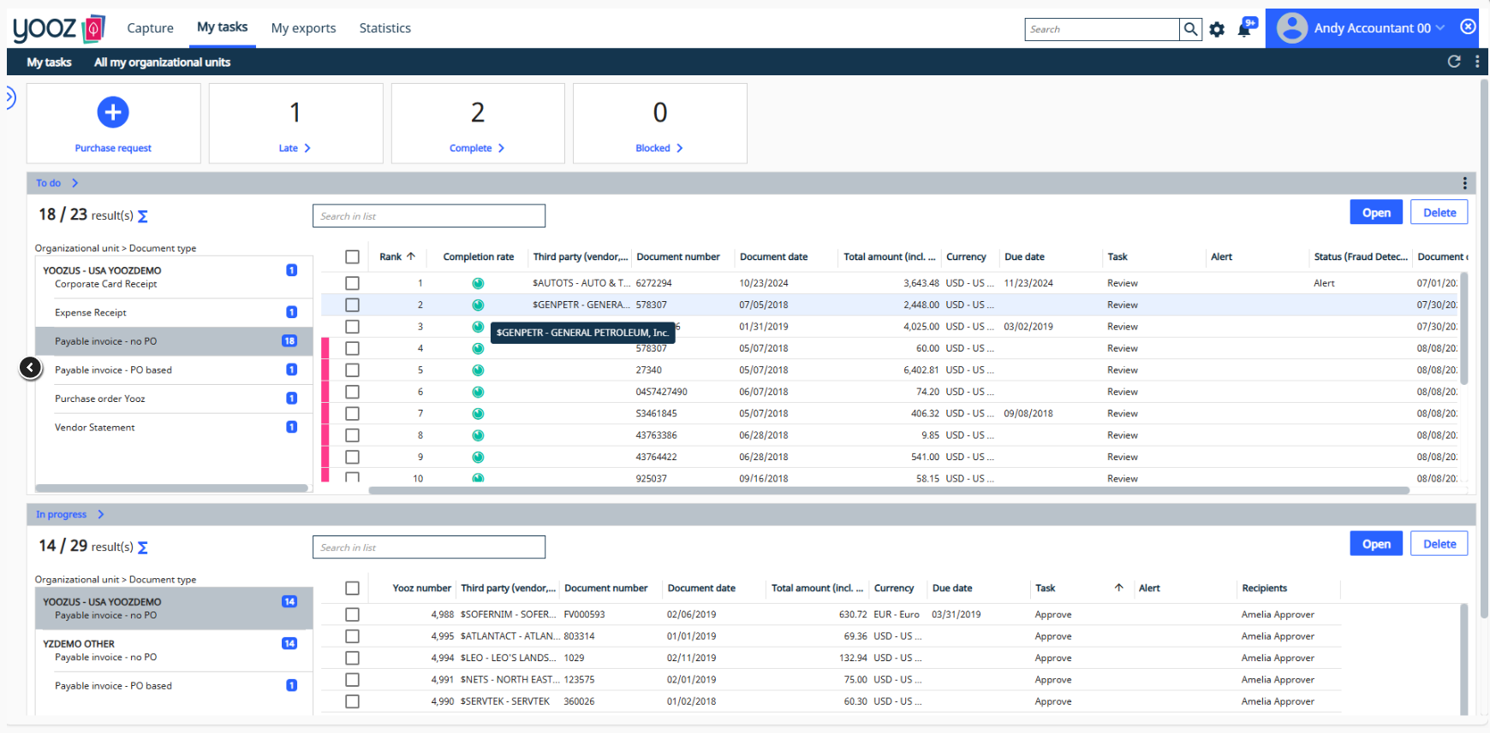Screen dimensions: 1490x733
Task: Expand the In progress section chevron
Action: point(101,514)
